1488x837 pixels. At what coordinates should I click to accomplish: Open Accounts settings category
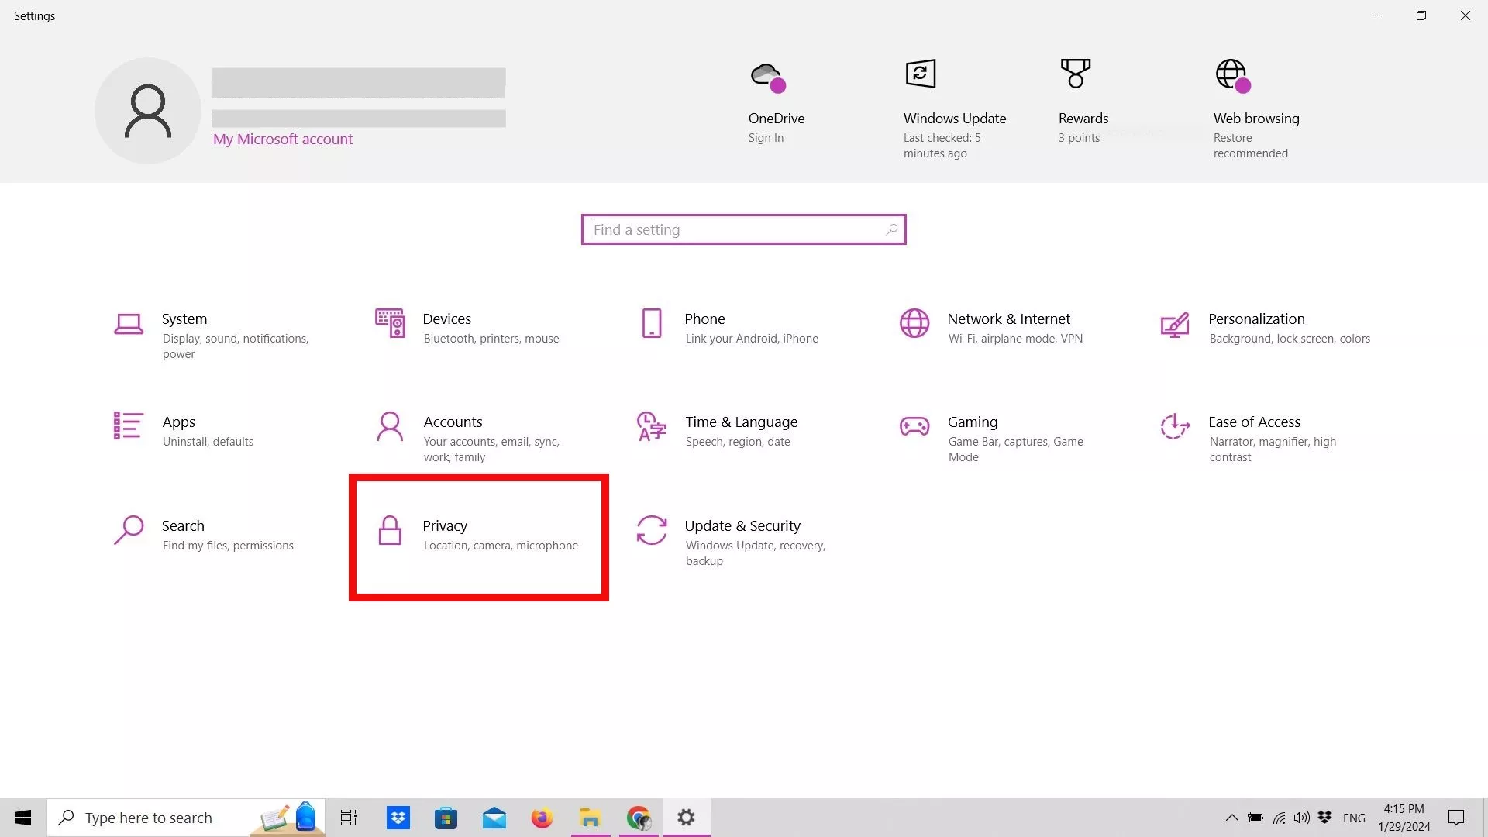coord(453,422)
